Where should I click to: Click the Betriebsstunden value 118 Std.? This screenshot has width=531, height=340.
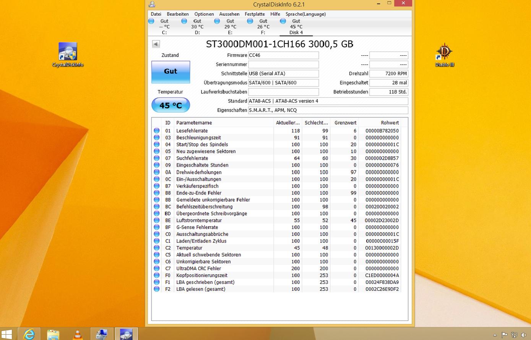click(389, 92)
